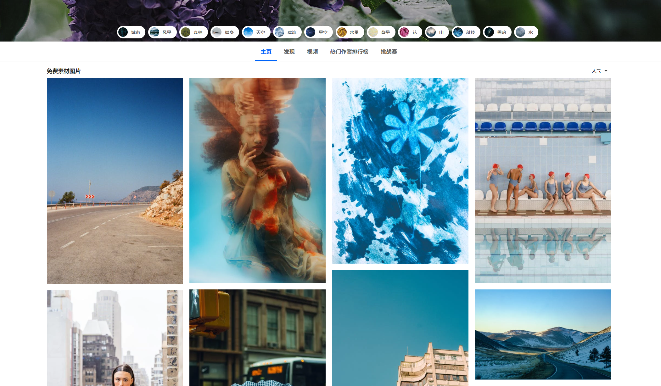Open the blue flower cyanotype image
The width and height of the screenshot is (661, 386).
tap(400, 171)
